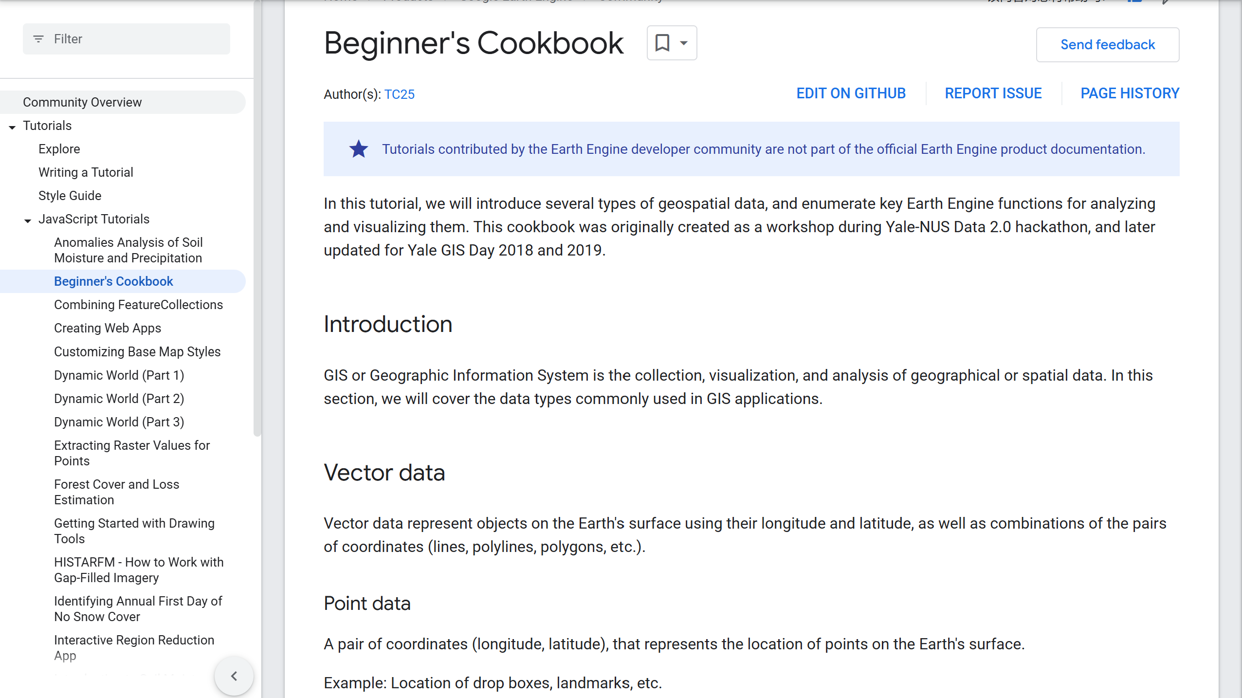The width and height of the screenshot is (1242, 698).
Task: Click REPORT ISSUE
Action: click(993, 93)
